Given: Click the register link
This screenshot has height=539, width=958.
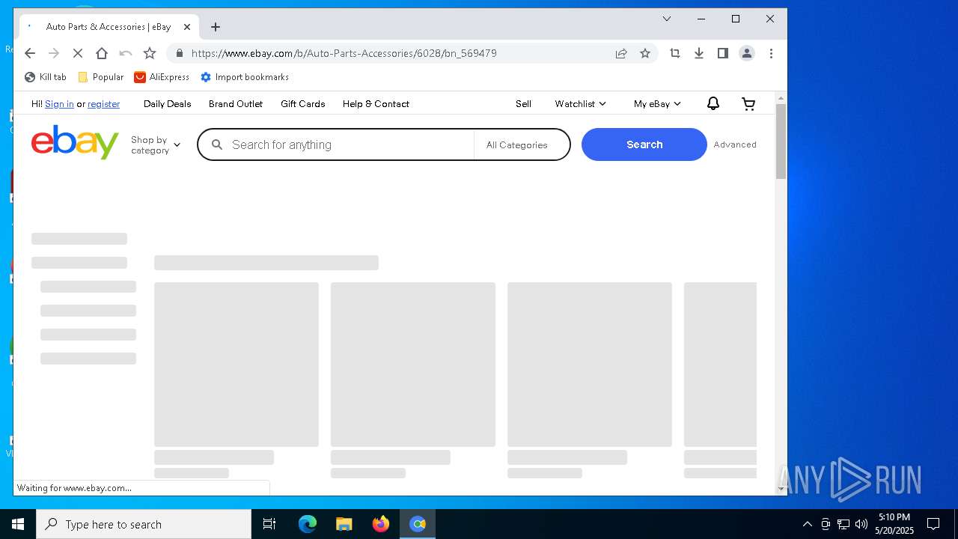Looking at the screenshot, I should coord(103,104).
